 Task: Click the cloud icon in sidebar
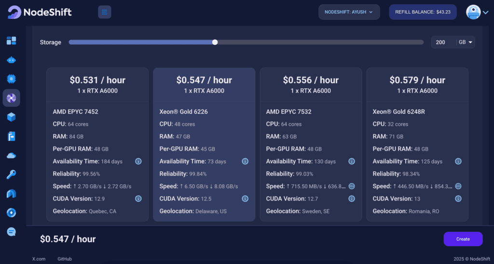[11, 155]
